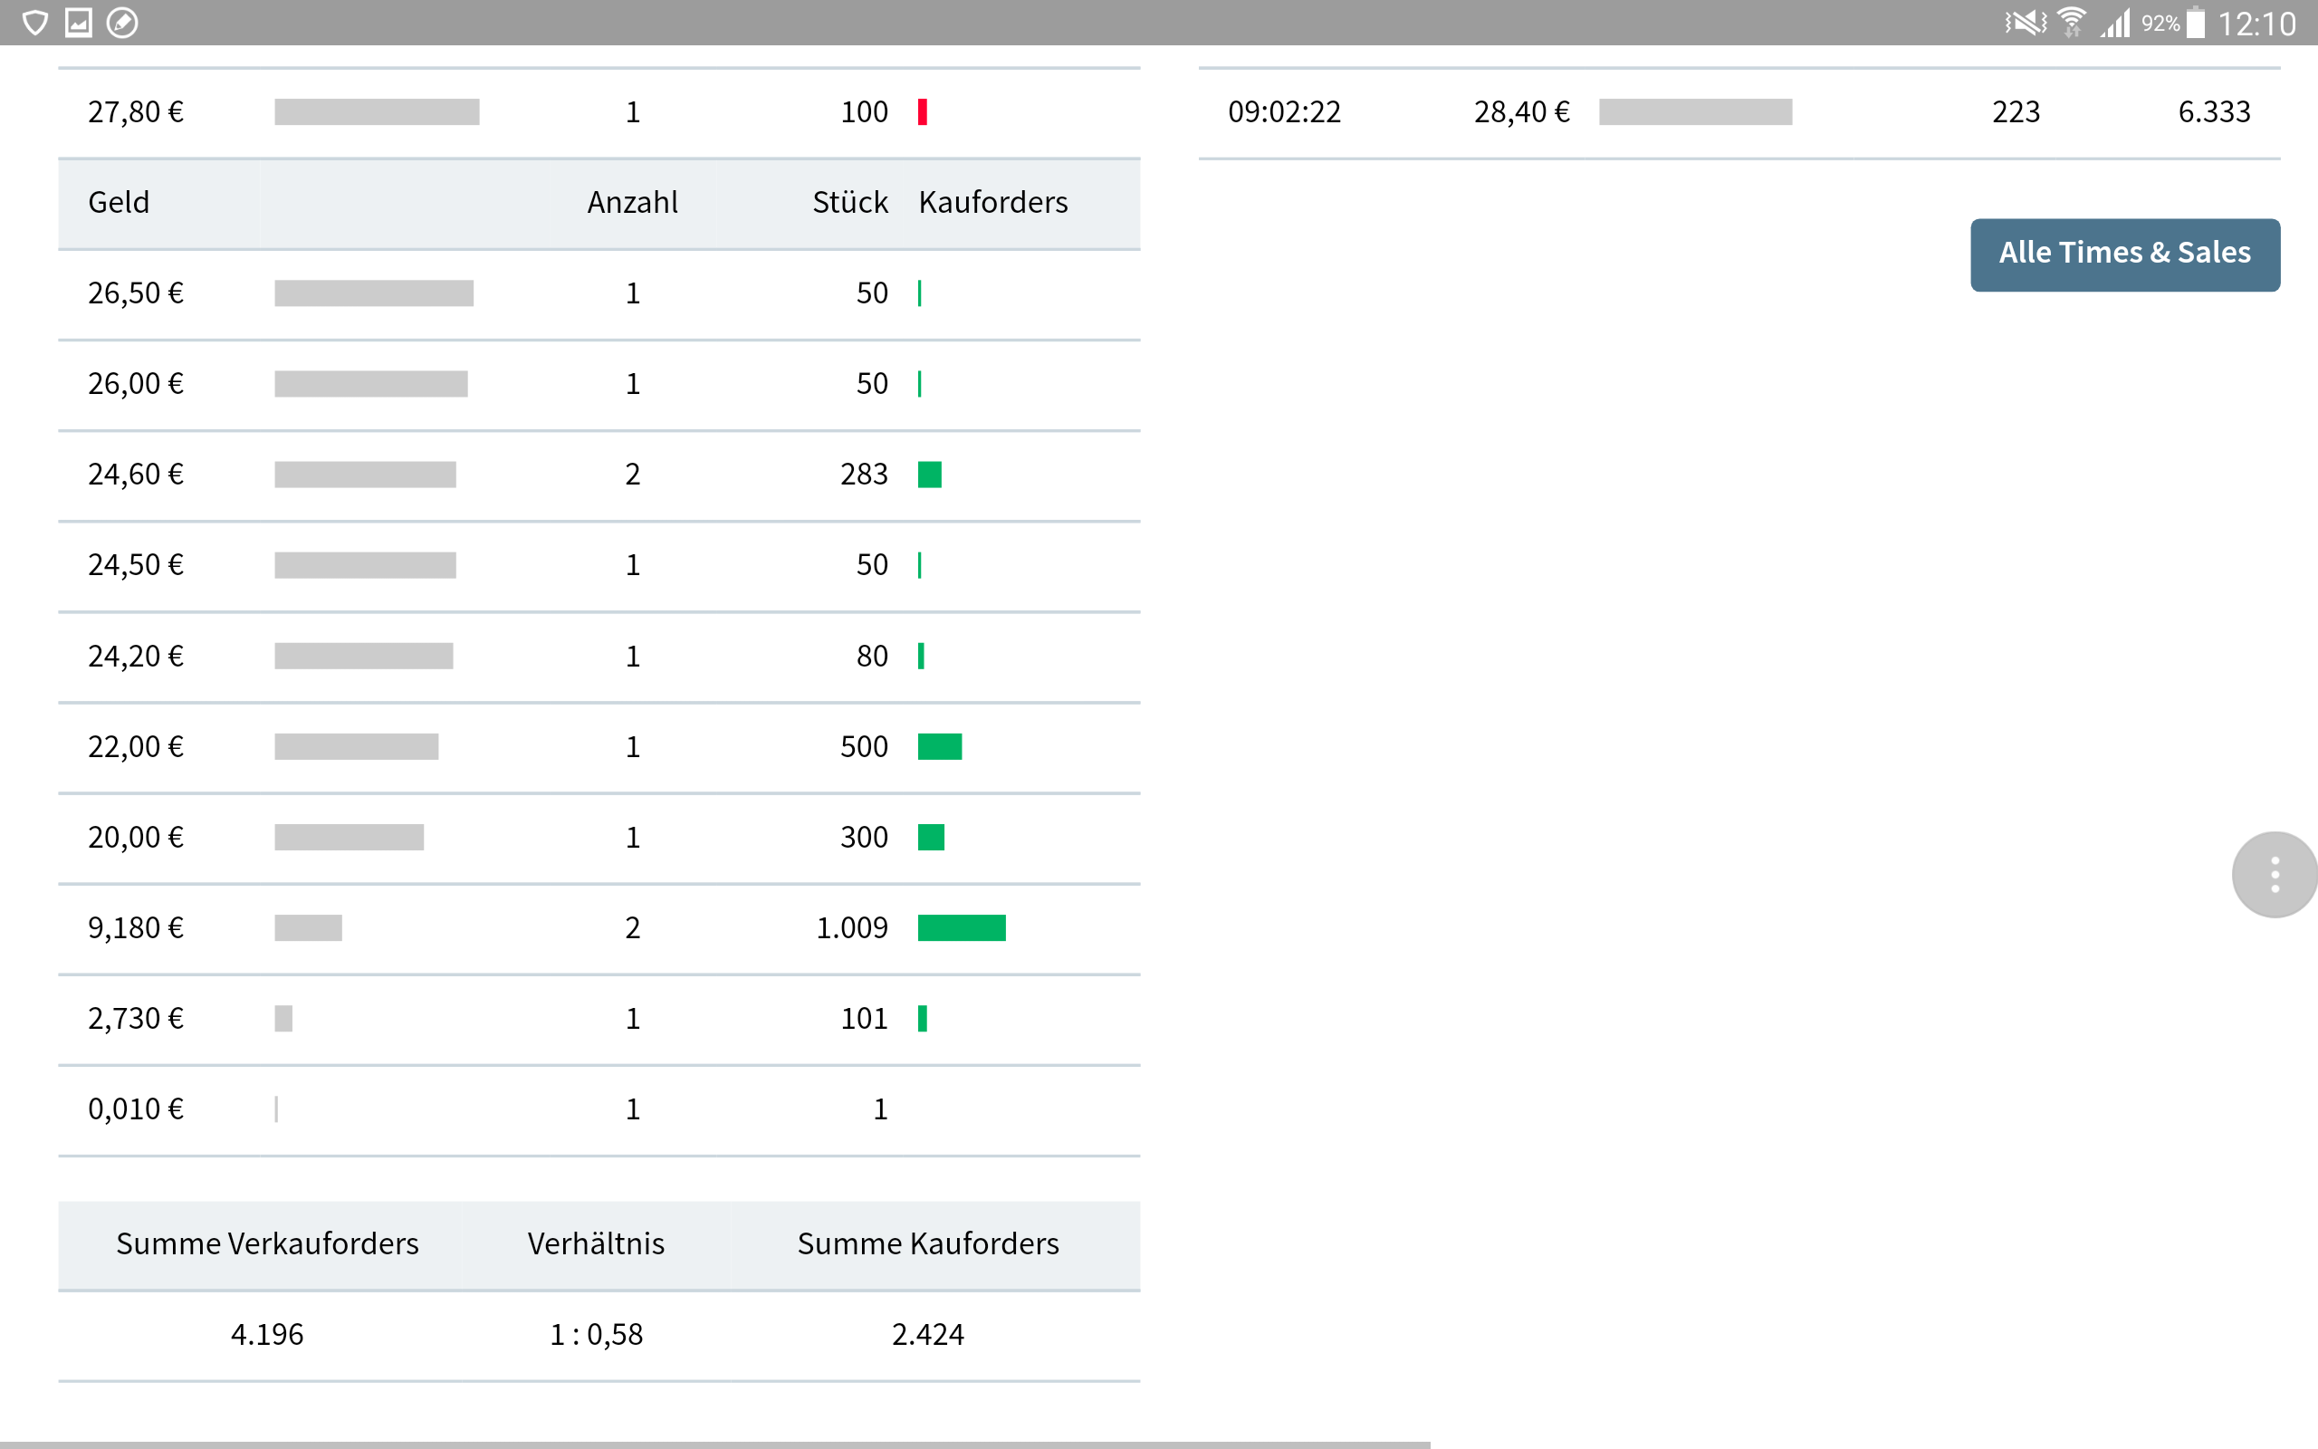Click the horizontal scrollbar at bottom

click(x=714, y=1444)
